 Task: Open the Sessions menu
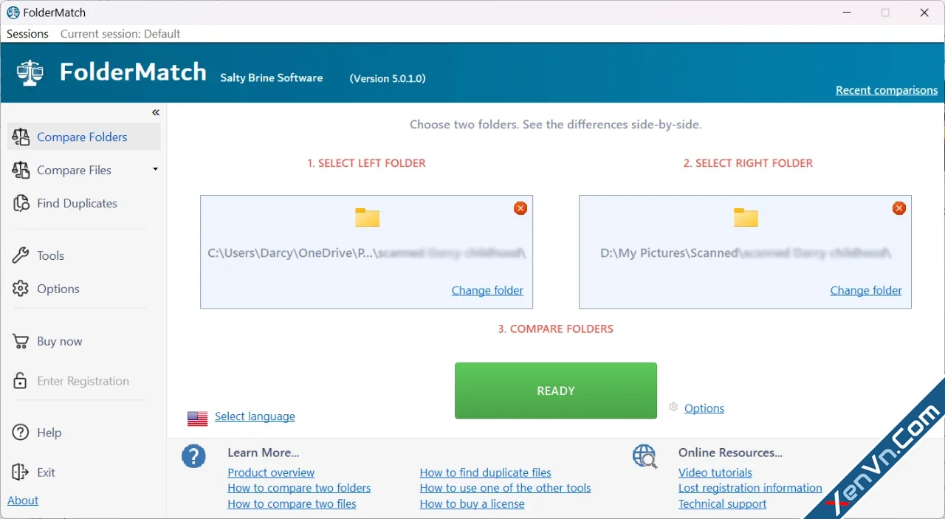tap(27, 34)
